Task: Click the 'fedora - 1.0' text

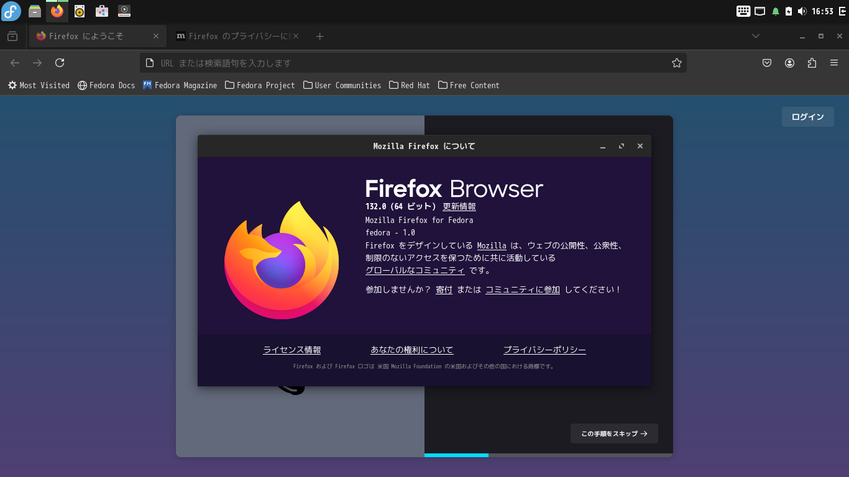Action: (390, 233)
